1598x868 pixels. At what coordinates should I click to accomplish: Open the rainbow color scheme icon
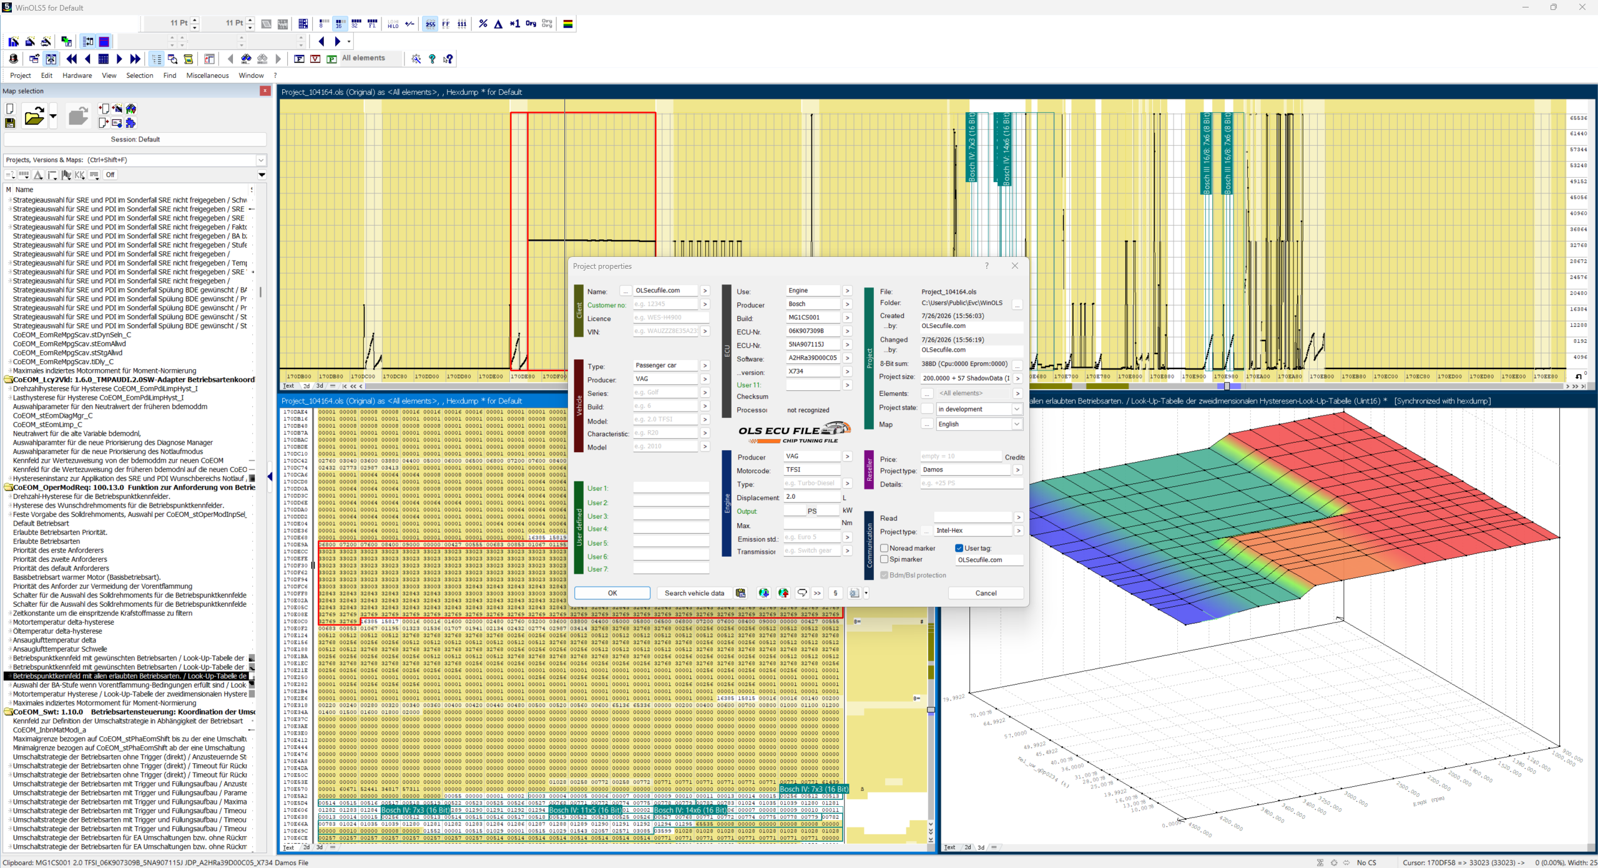(x=568, y=24)
